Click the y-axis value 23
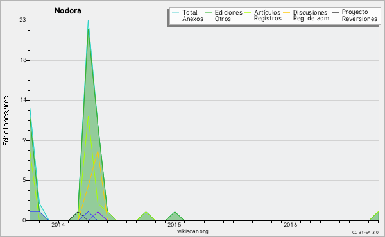 (x=23, y=20)
